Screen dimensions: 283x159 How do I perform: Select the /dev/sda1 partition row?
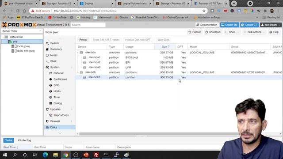point(179,57)
